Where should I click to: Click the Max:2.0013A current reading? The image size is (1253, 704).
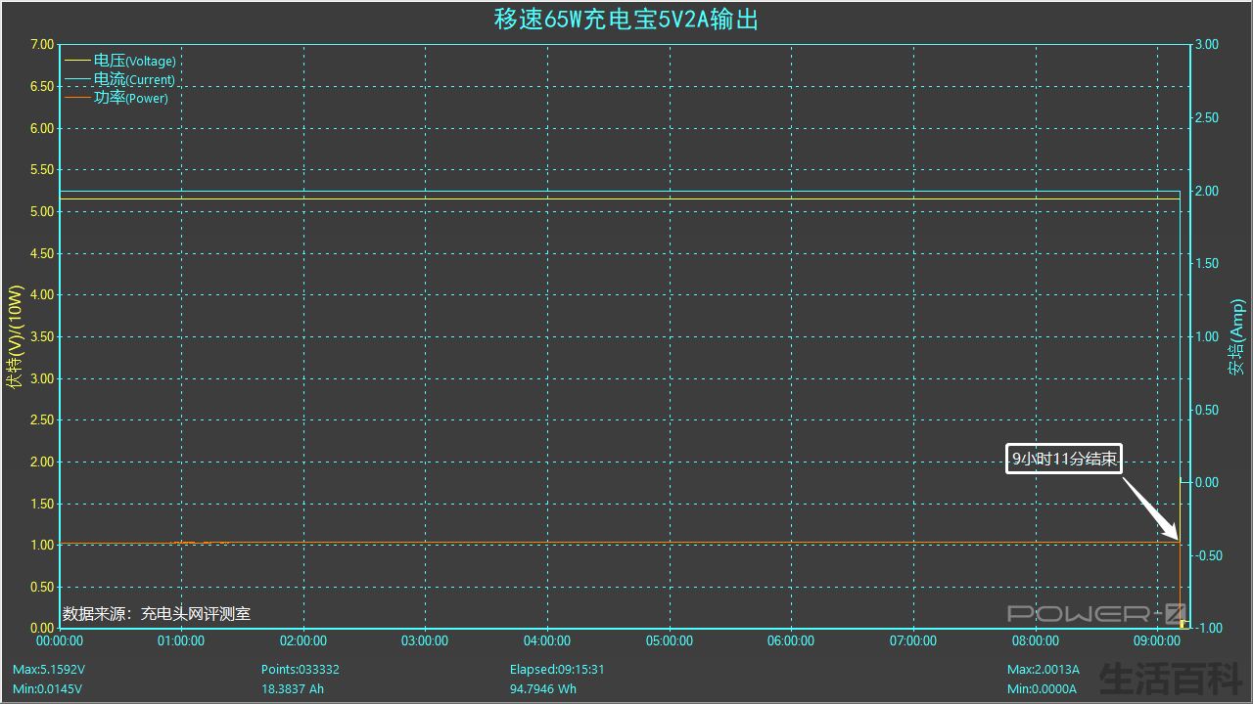tap(1044, 670)
